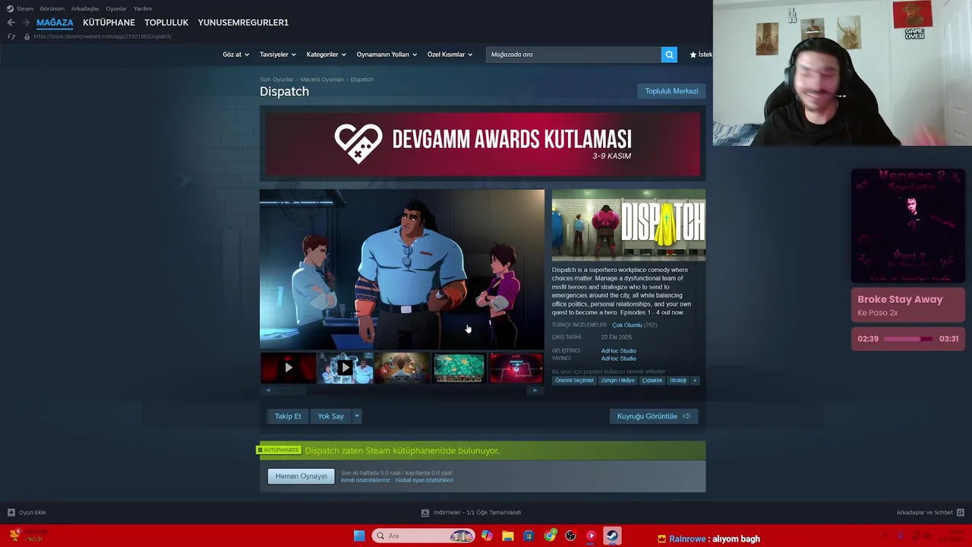Go back with the navigation arrow
This screenshot has height=547, width=972.
tap(11, 23)
